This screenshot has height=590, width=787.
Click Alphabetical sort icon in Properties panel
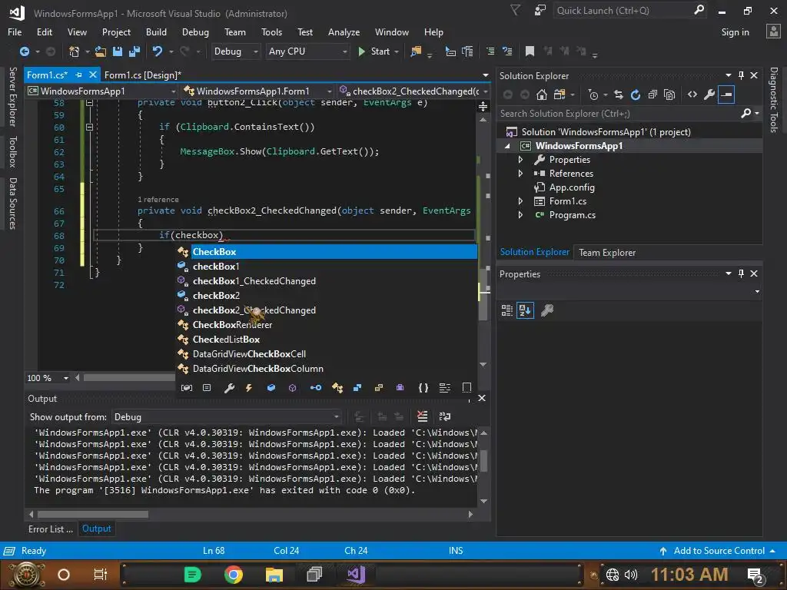click(525, 310)
